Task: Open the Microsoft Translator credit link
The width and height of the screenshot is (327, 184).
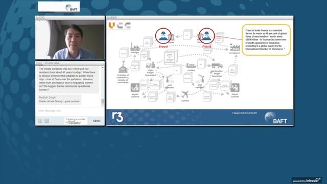Action: point(76,121)
